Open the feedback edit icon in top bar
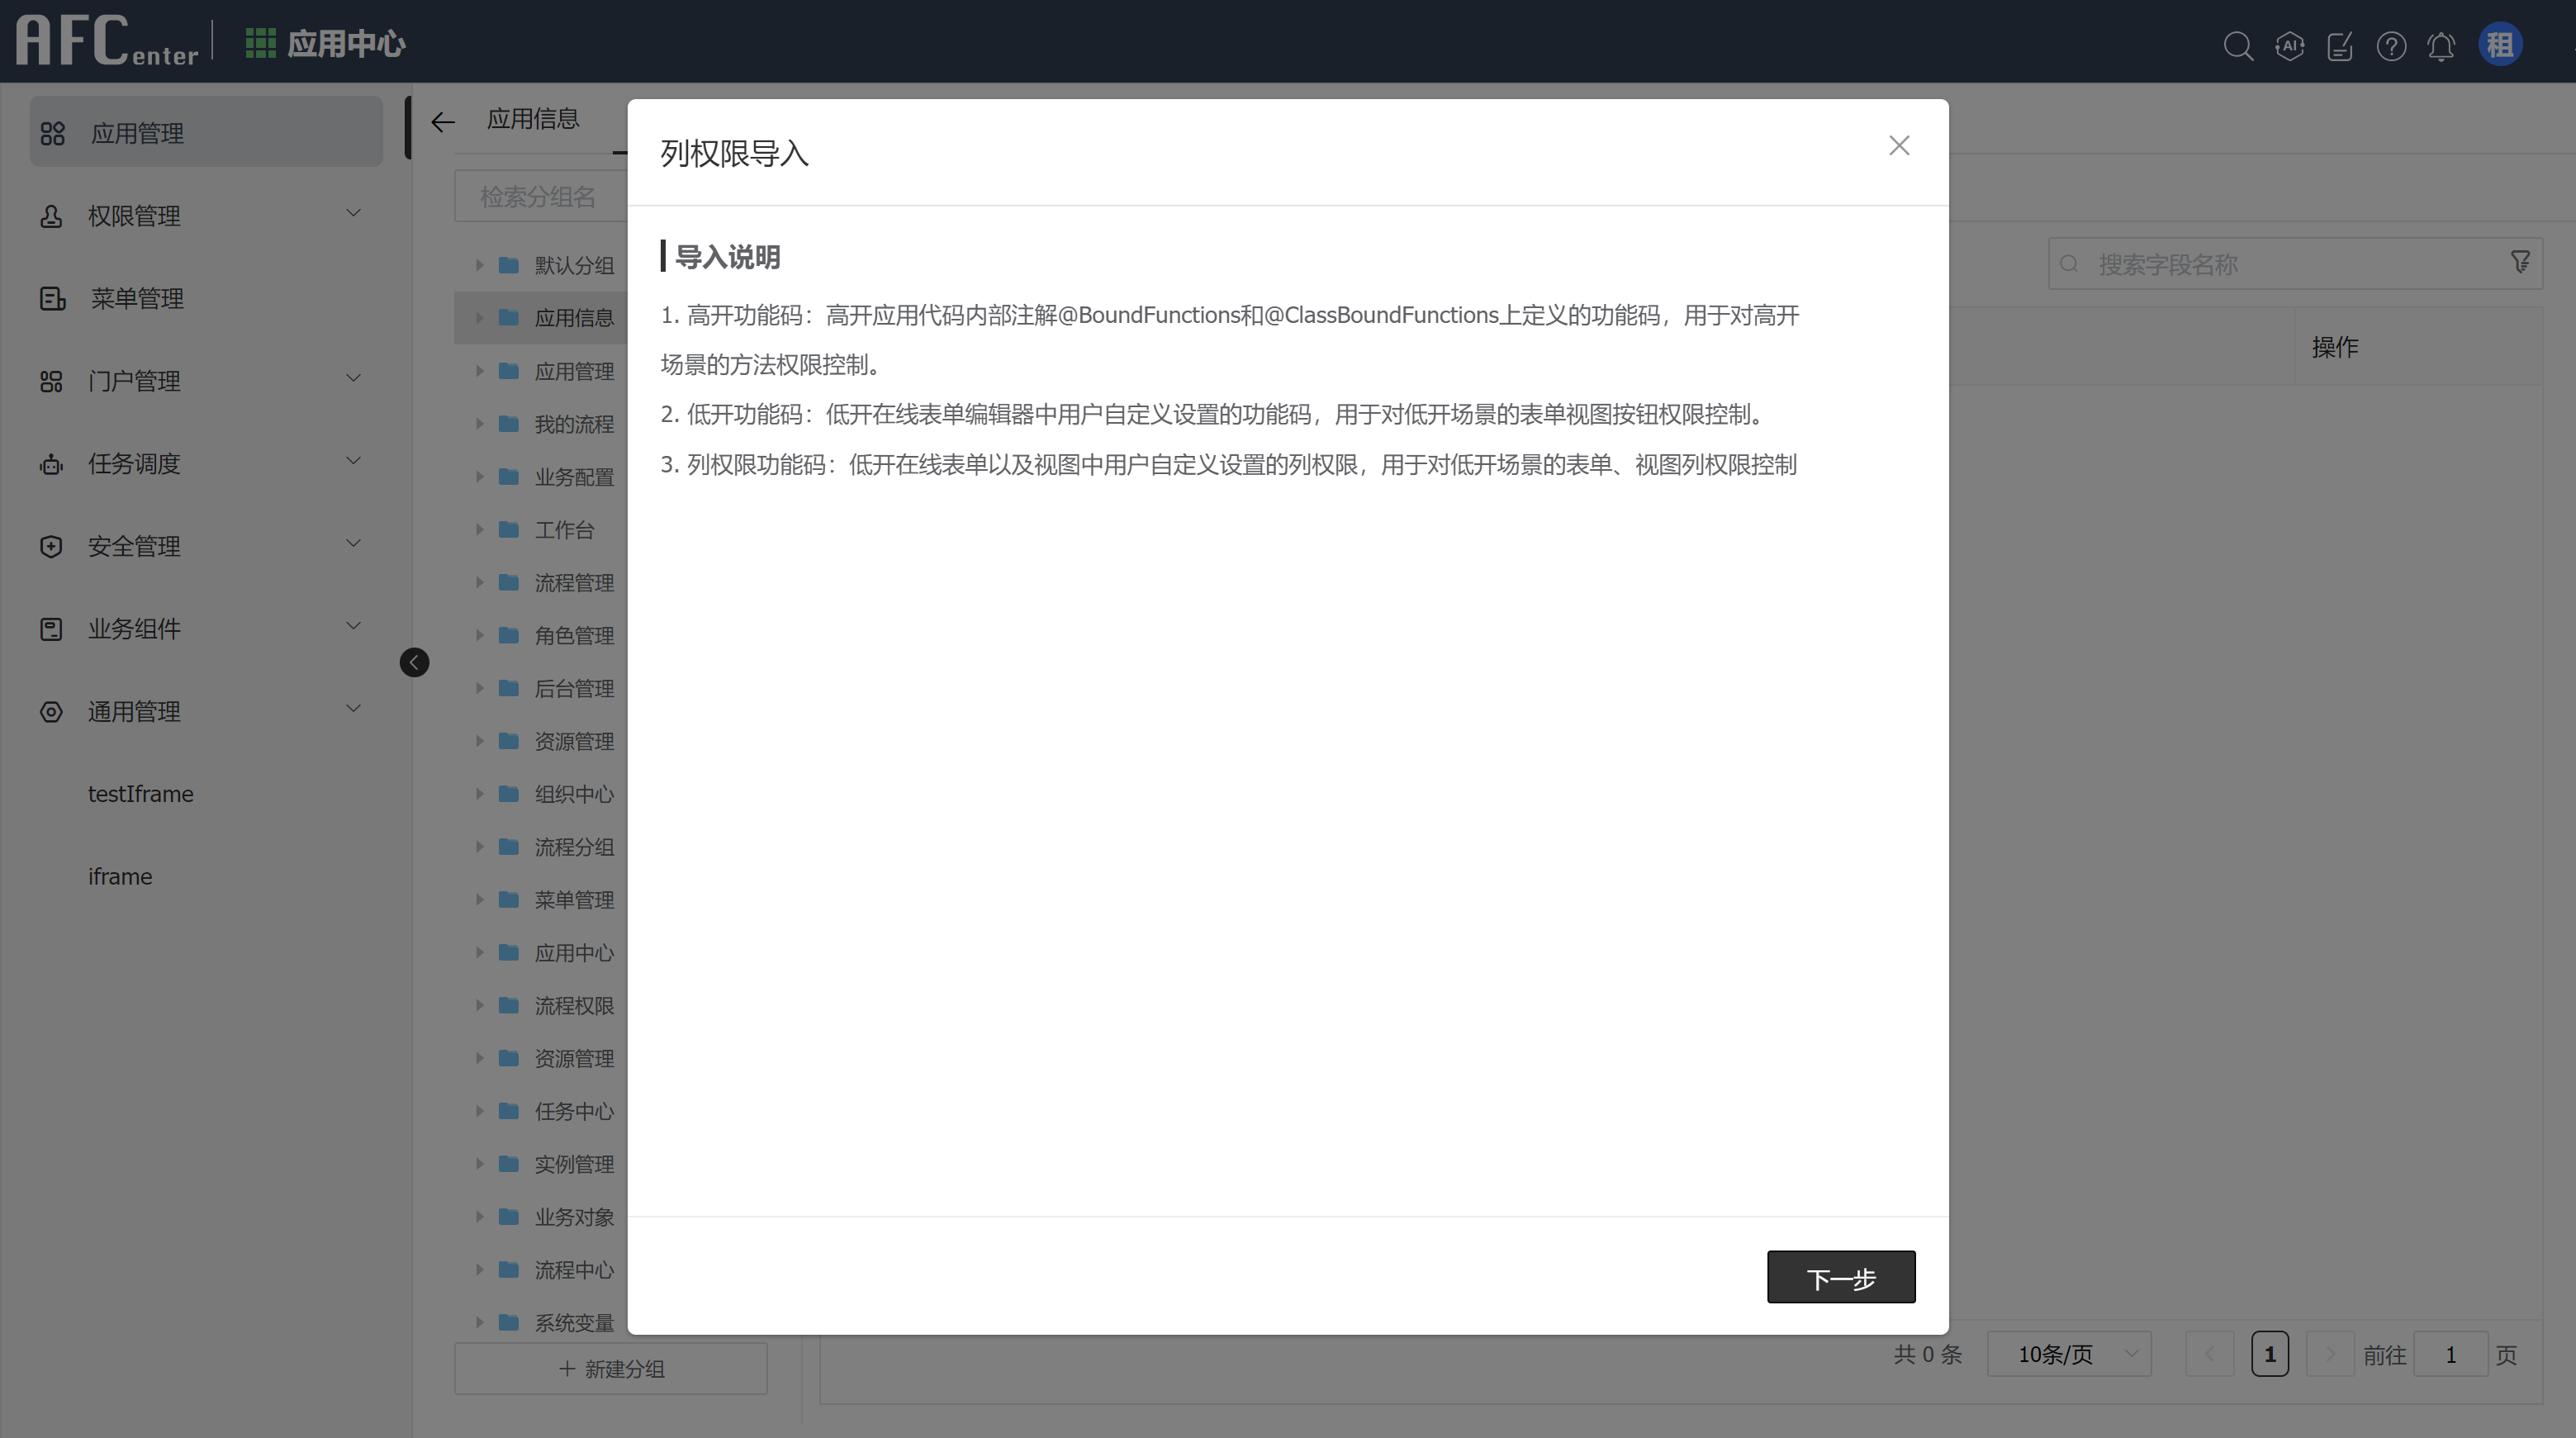Viewport: 2576px width, 1438px height. click(x=2340, y=46)
